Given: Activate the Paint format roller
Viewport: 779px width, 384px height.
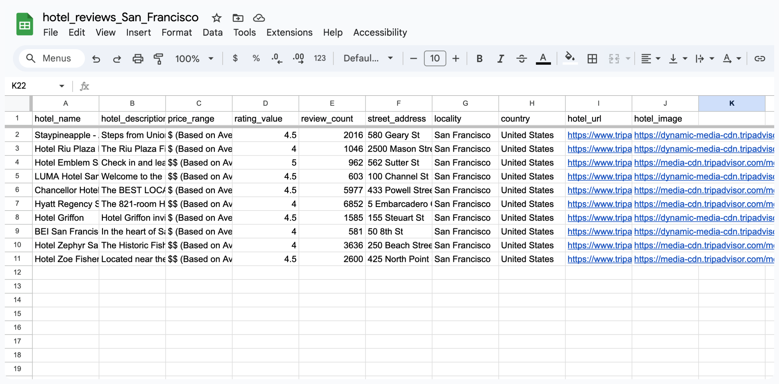Looking at the screenshot, I should 159,59.
